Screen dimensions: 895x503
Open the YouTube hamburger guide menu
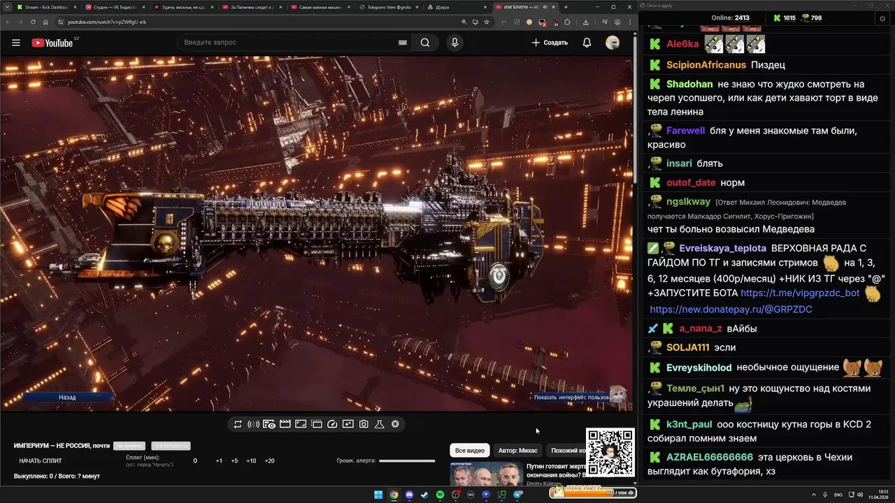tap(16, 43)
